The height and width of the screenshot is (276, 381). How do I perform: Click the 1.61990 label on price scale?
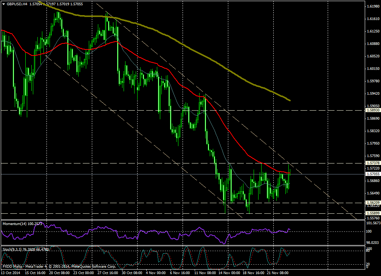[x=373, y=6]
